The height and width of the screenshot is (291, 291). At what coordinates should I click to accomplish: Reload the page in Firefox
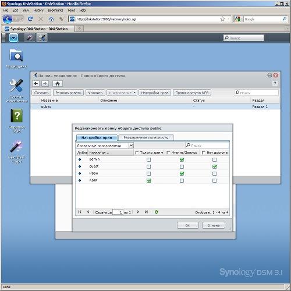click(x=30, y=19)
